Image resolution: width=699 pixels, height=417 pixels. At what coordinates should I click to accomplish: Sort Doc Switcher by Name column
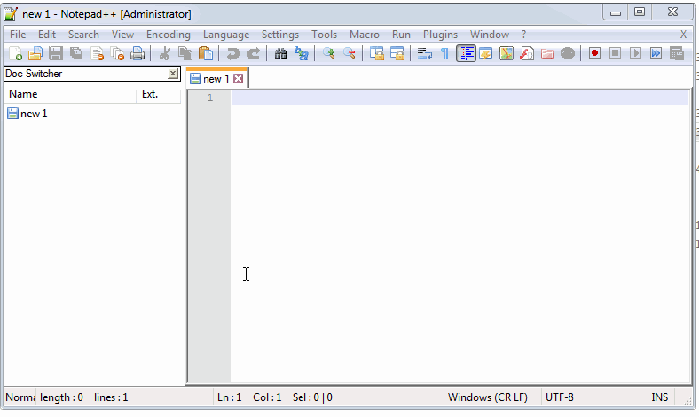point(69,94)
